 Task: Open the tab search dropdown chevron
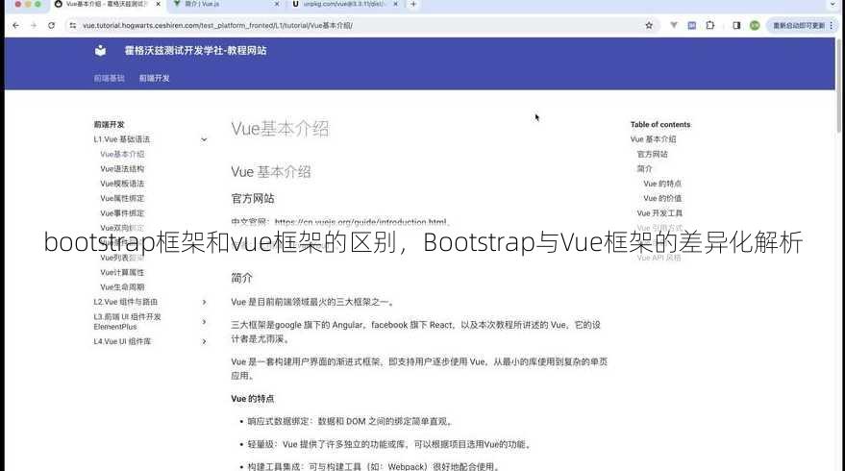pyautogui.click(x=833, y=4)
